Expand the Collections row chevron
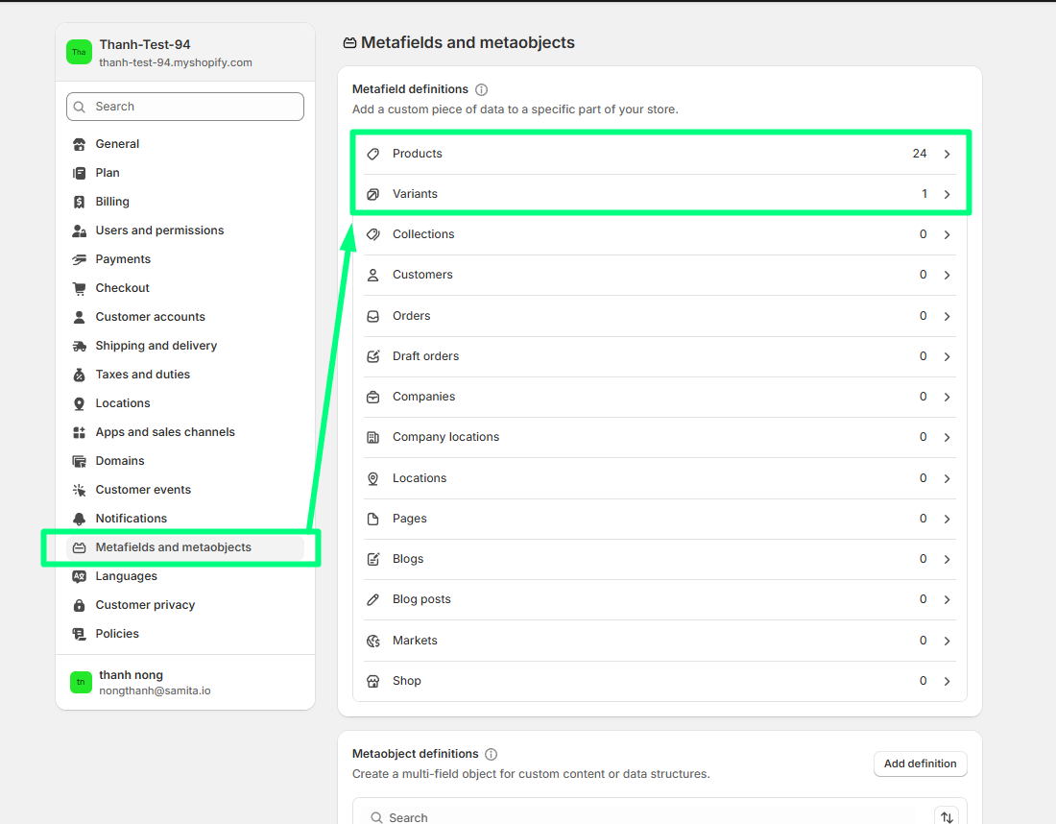 tap(947, 234)
